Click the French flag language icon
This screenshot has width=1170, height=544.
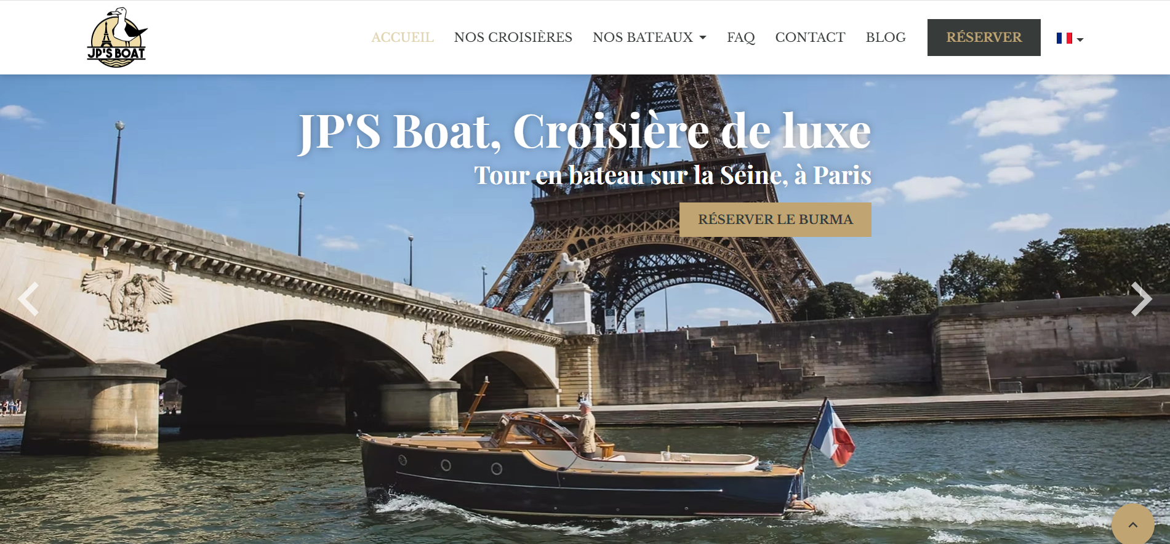(1064, 38)
